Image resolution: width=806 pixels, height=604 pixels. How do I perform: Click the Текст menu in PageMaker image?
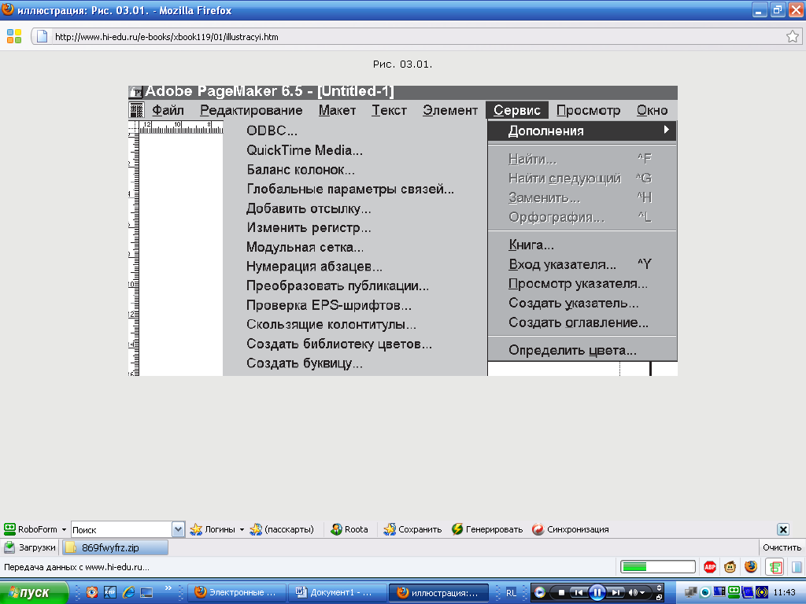coord(389,110)
